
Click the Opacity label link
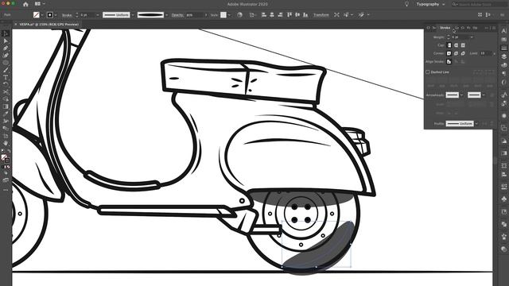(x=177, y=15)
